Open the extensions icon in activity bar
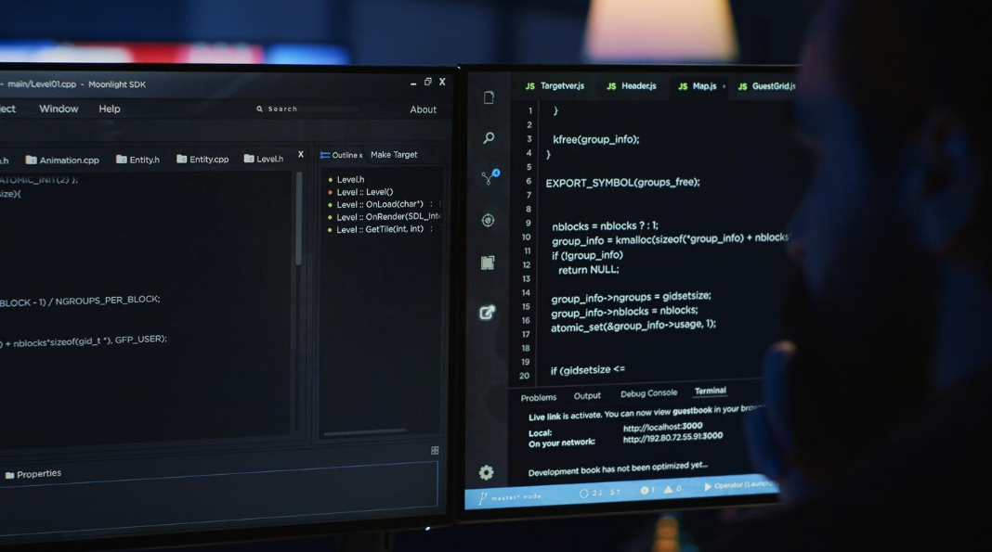This screenshot has height=552, width=992. [x=488, y=263]
